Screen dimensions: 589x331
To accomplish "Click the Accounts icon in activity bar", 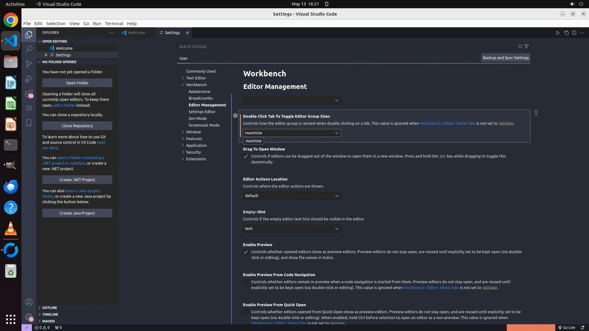I will pyautogui.click(x=29, y=302).
